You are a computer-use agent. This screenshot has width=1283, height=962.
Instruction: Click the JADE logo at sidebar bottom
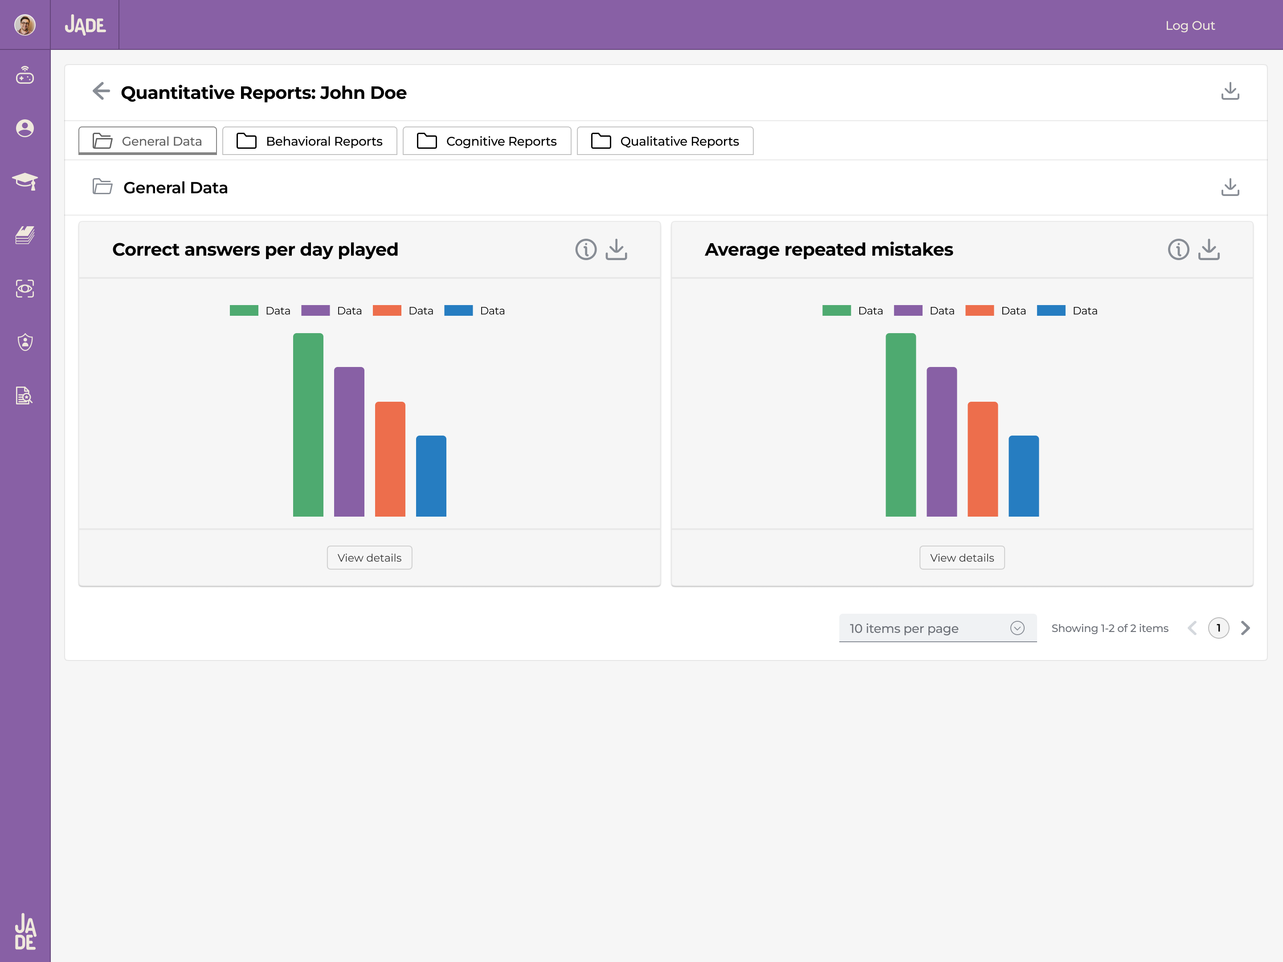(25, 932)
